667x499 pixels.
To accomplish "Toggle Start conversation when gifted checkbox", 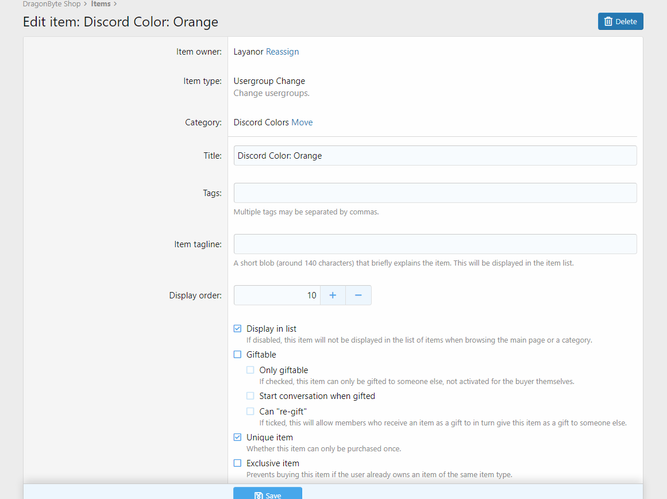I will click(x=250, y=396).
